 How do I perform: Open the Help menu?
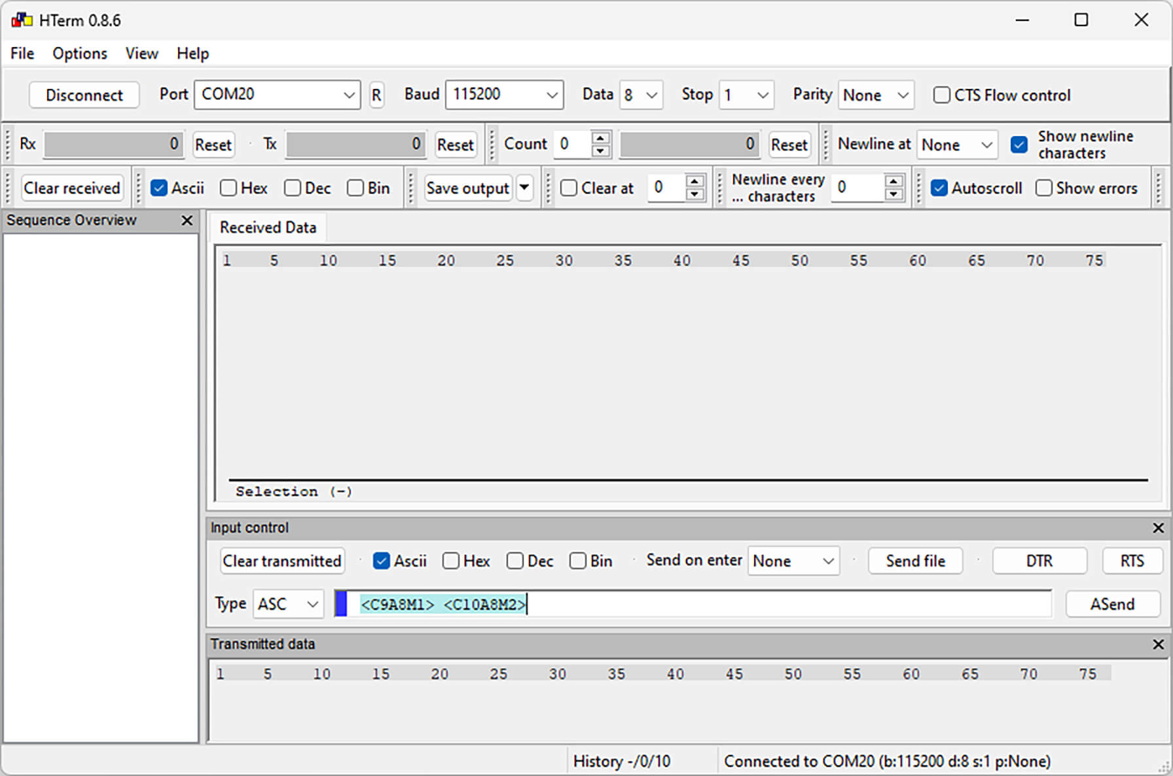point(192,54)
